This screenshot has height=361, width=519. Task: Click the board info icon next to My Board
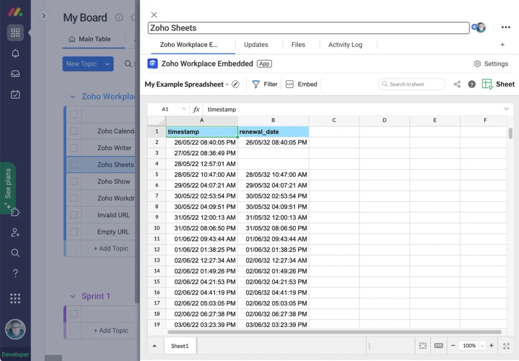tap(119, 17)
